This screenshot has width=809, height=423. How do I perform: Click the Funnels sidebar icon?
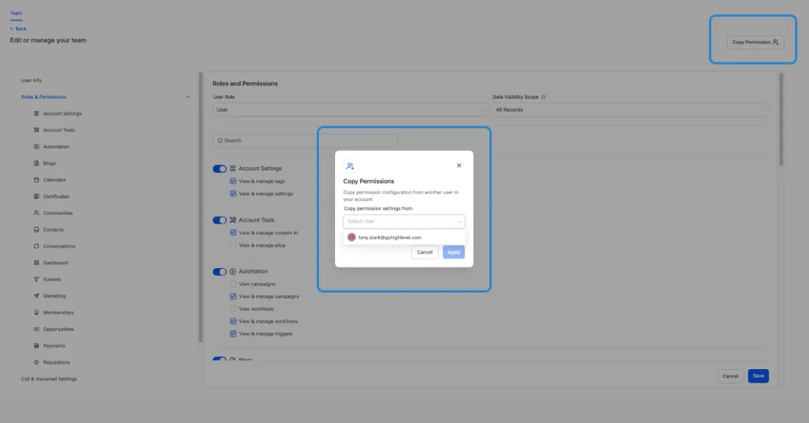pyautogui.click(x=36, y=280)
